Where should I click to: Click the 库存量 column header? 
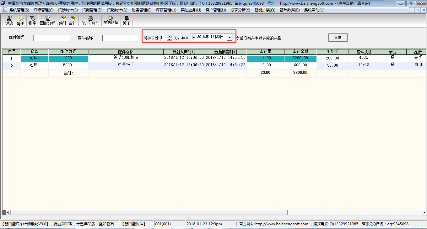click(x=265, y=52)
